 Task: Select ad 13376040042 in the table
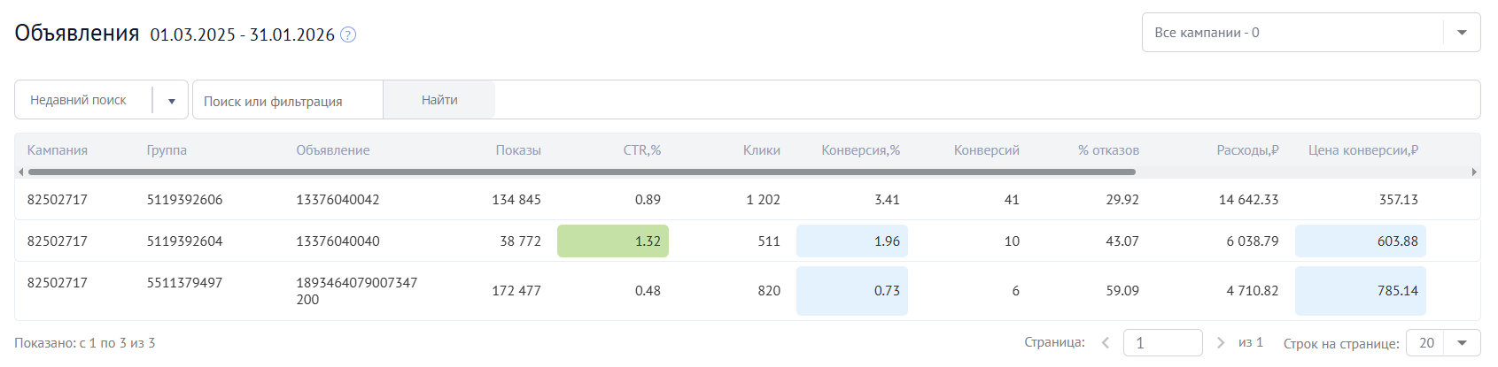(338, 200)
